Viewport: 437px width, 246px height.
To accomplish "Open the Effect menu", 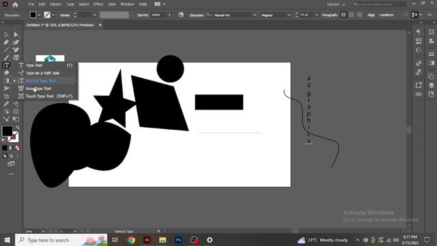I will (x=98, y=4).
